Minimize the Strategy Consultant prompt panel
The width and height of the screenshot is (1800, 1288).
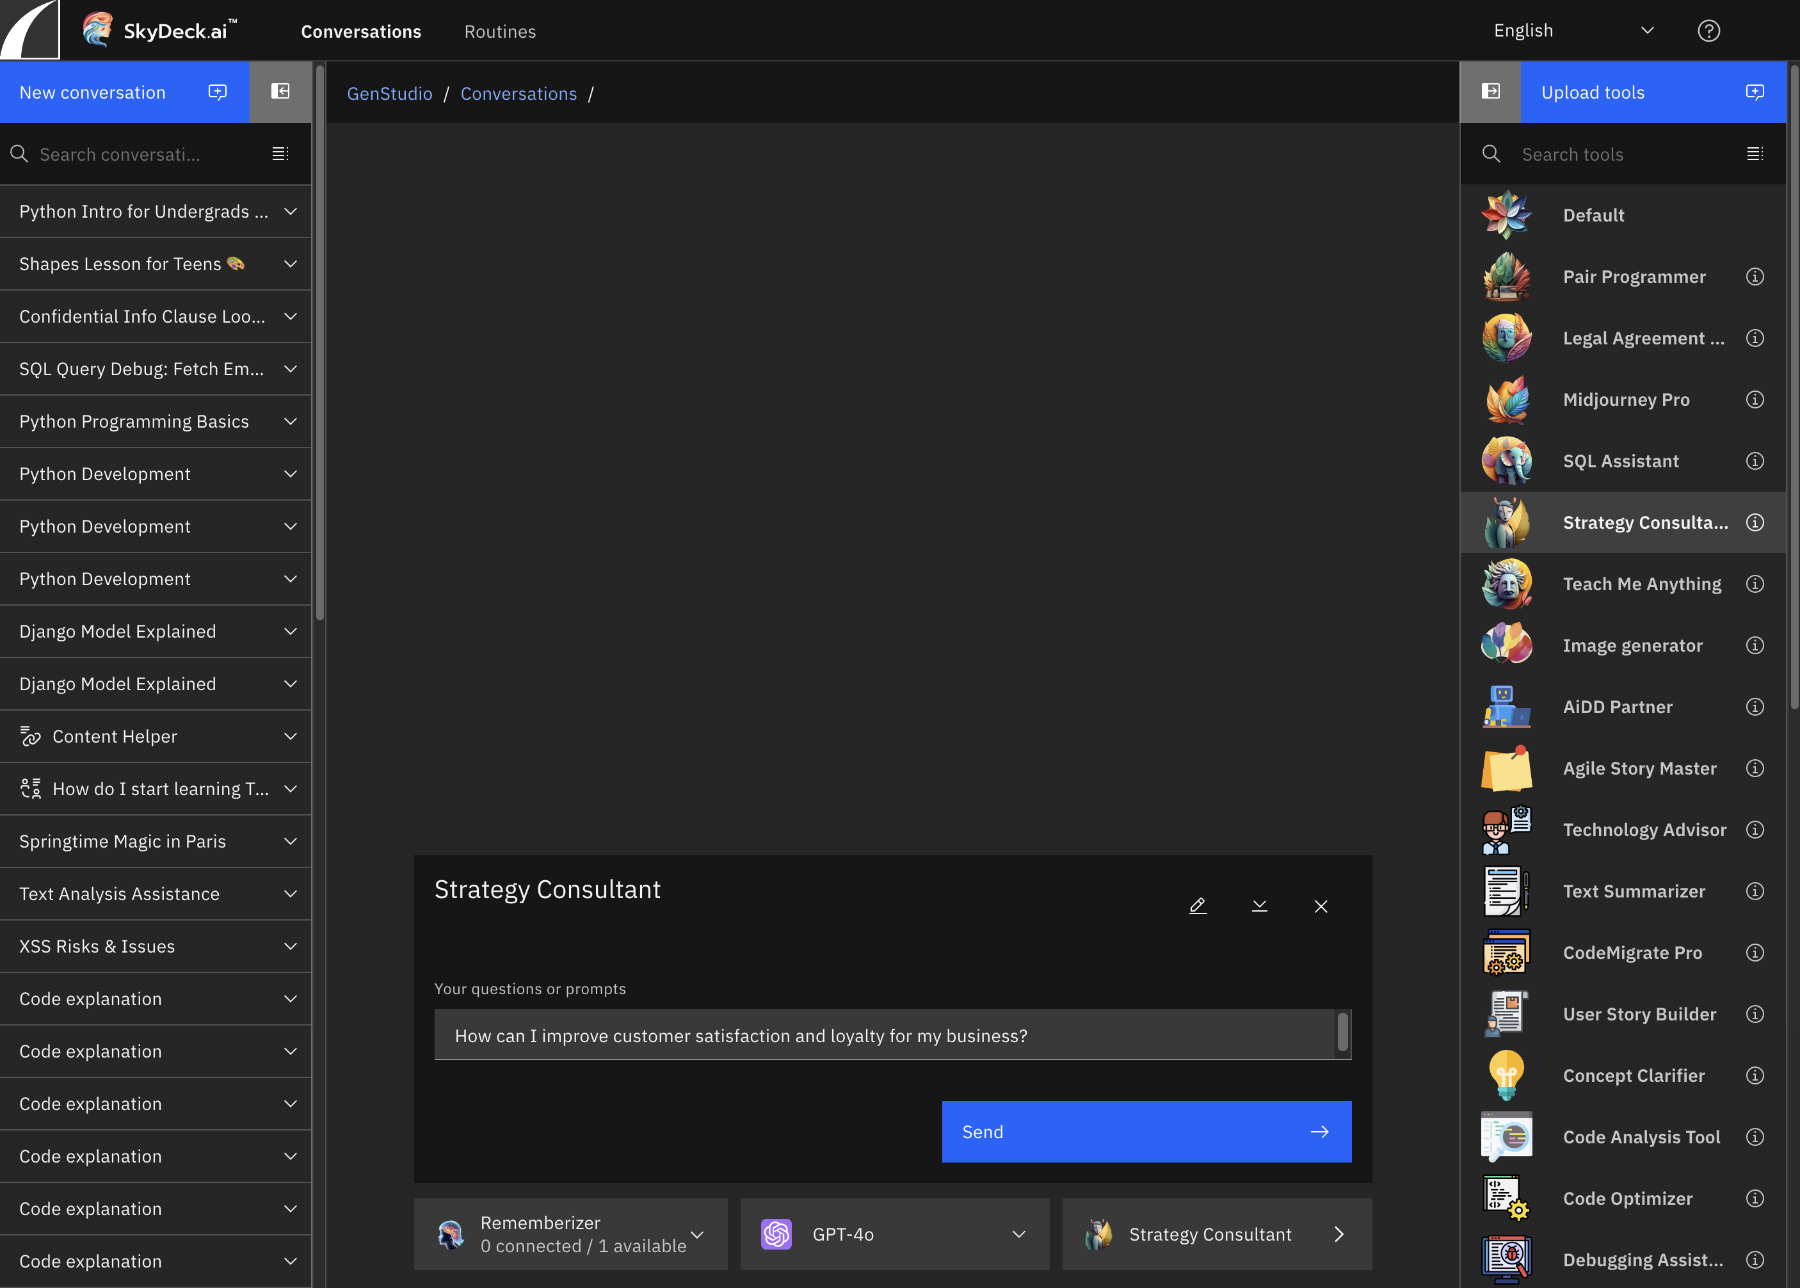1259,906
